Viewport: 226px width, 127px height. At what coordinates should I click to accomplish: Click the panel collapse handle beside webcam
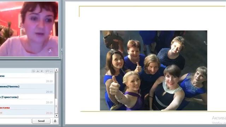62,53
